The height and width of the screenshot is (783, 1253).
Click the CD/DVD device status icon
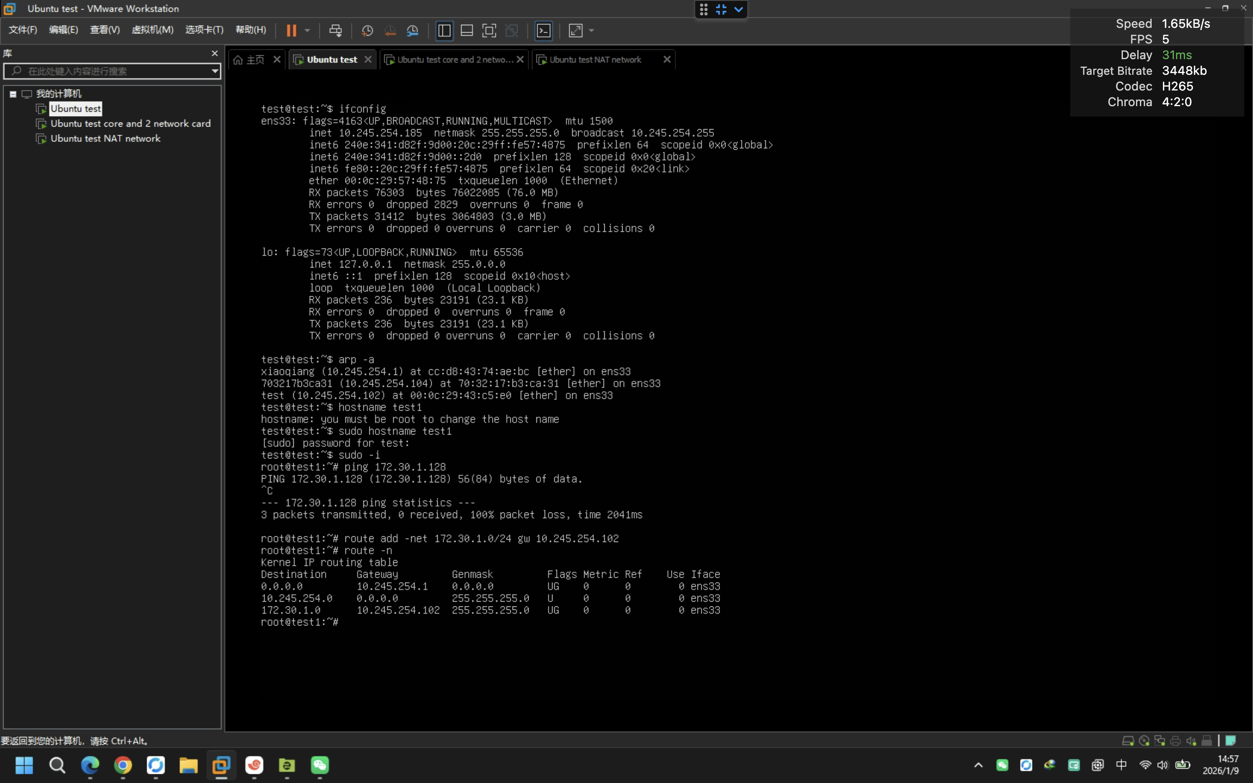coord(1144,740)
